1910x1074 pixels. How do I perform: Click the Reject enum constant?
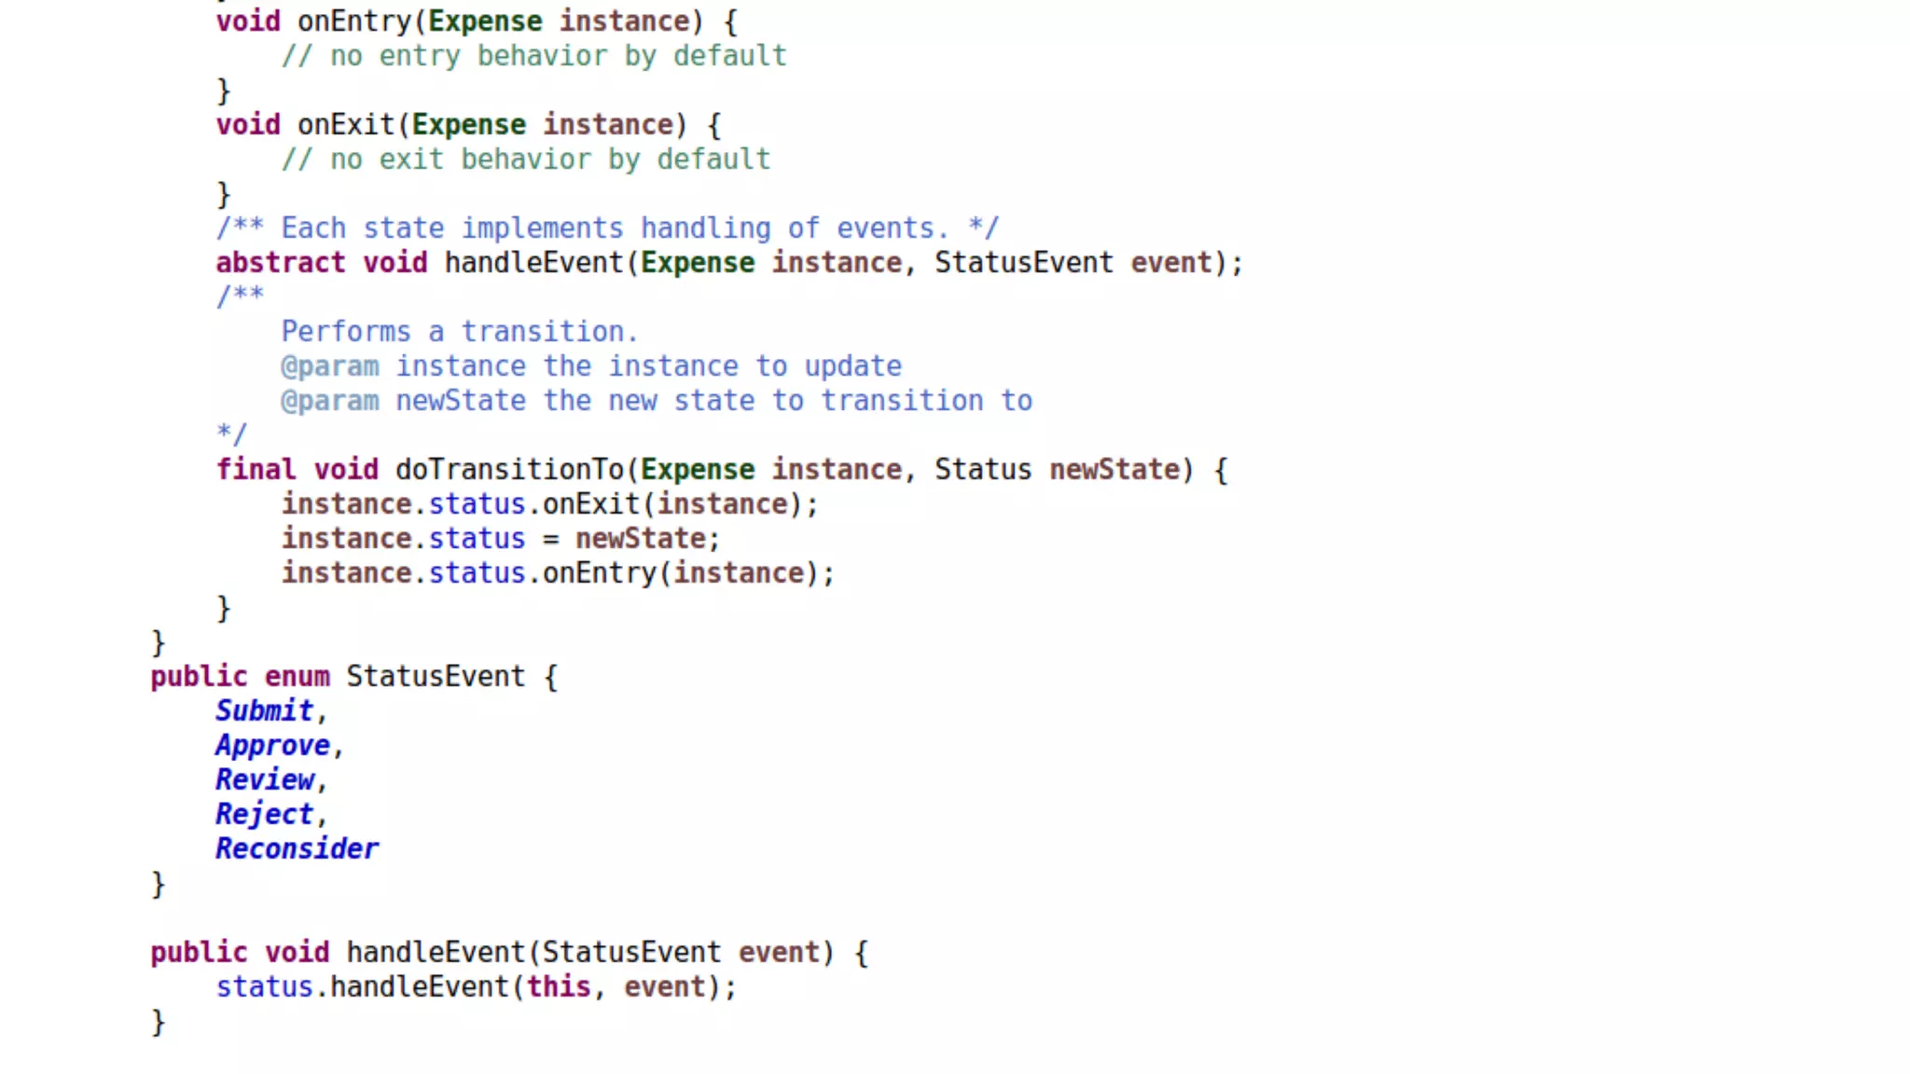[264, 814]
